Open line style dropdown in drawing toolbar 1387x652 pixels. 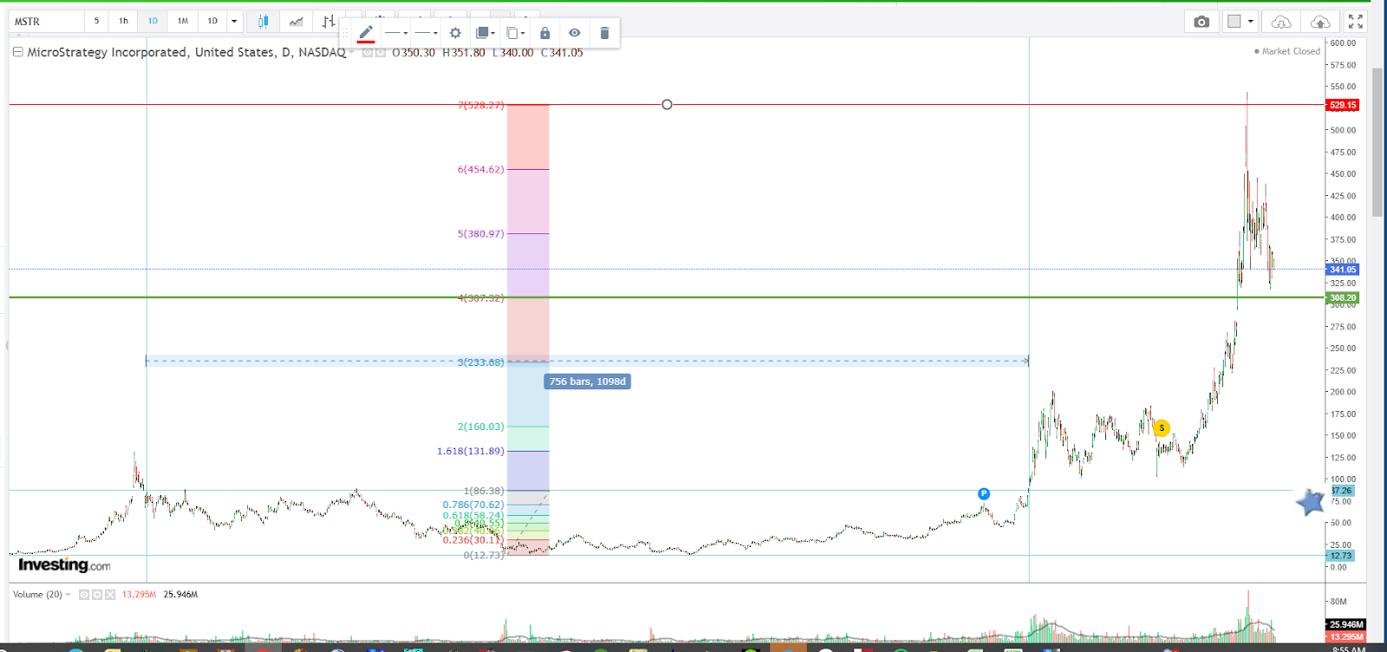point(396,33)
